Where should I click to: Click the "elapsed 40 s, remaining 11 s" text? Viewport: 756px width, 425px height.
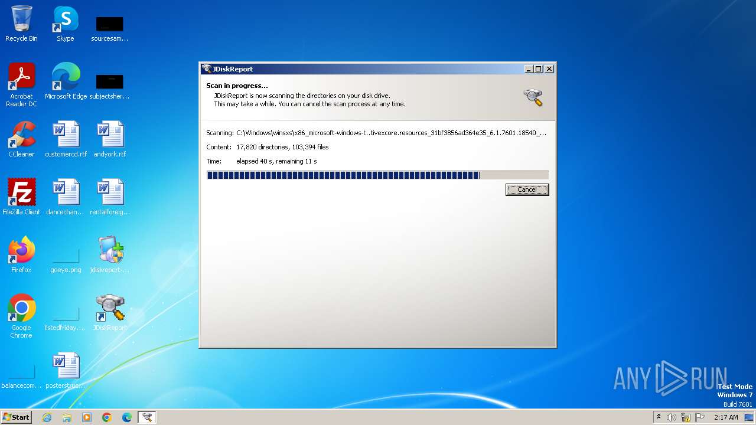(276, 161)
